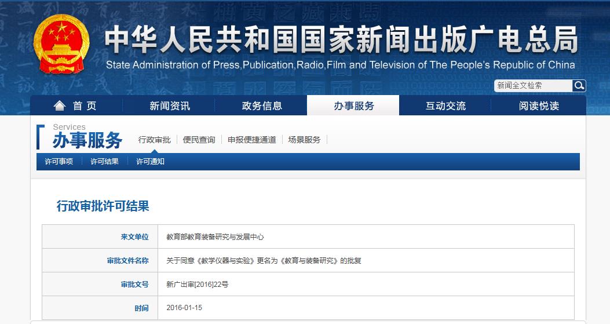Open the 阅读悦读 navigation tab
This screenshot has height=324, width=610.
[539, 105]
